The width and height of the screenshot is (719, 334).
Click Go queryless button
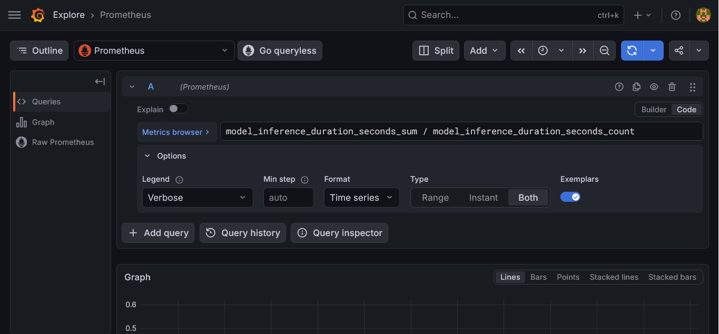[280, 51]
